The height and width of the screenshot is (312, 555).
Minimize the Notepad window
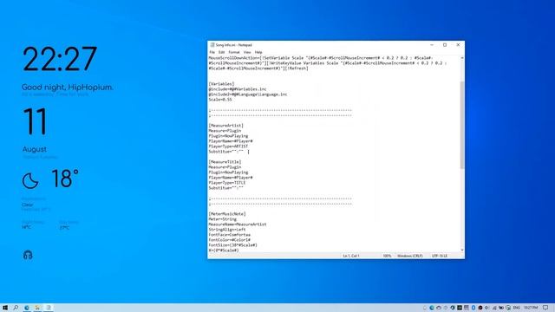tap(432, 45)
